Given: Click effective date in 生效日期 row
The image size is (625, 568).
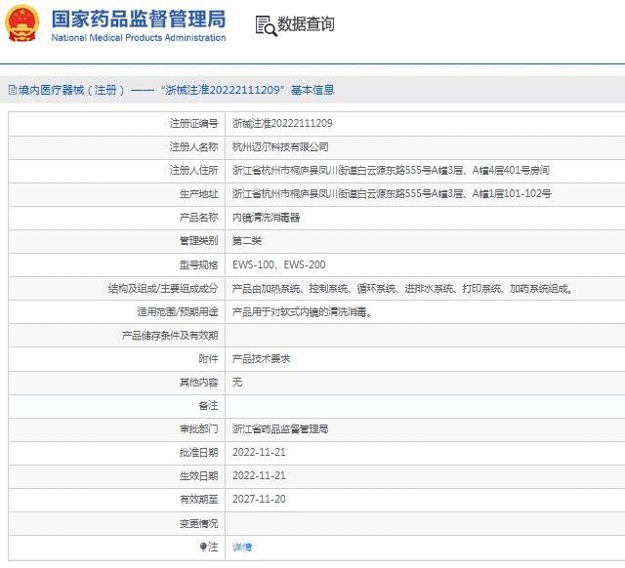Looking at the screenshot, I should (x=259, y=475).
